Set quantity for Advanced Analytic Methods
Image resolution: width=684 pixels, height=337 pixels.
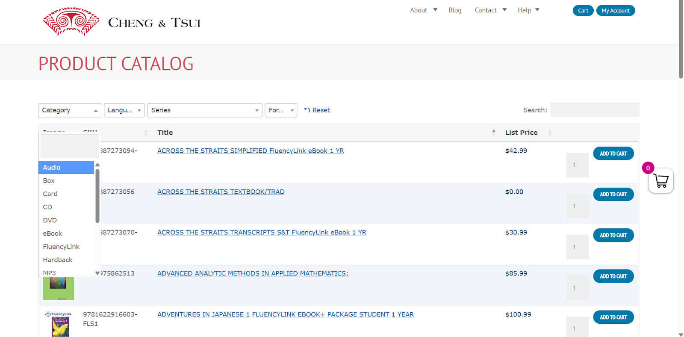pyautogui.click(x=578, y=288)
